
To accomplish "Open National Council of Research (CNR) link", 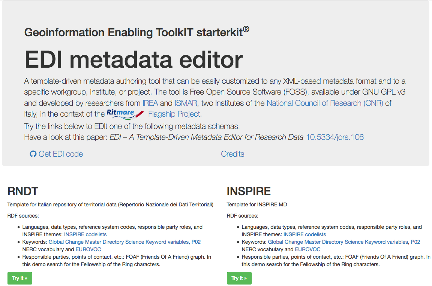I will [325, 103].
